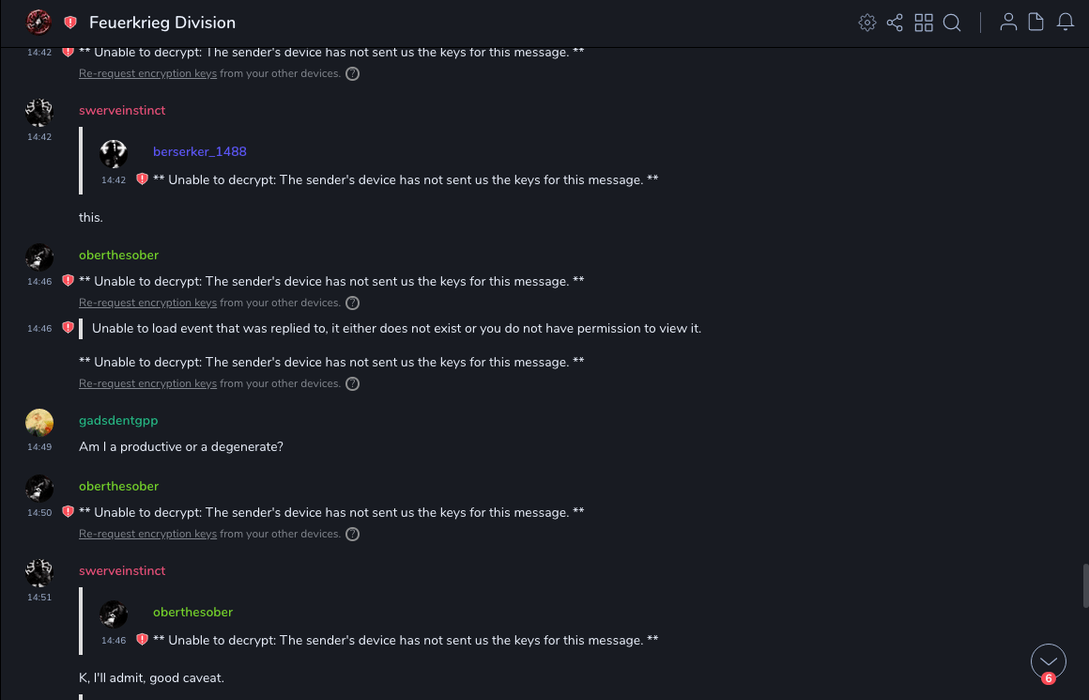Open the files panel icon
Image resolution: width=1089 pixels, height=700 pixels.
[x=1036, y=23]
